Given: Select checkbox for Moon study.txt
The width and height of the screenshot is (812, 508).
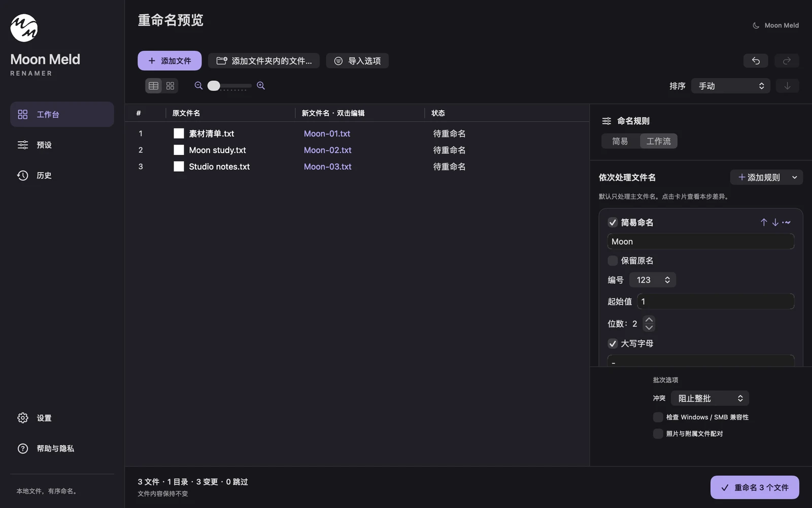Looking at the screenshot, I should pos(179,150).
